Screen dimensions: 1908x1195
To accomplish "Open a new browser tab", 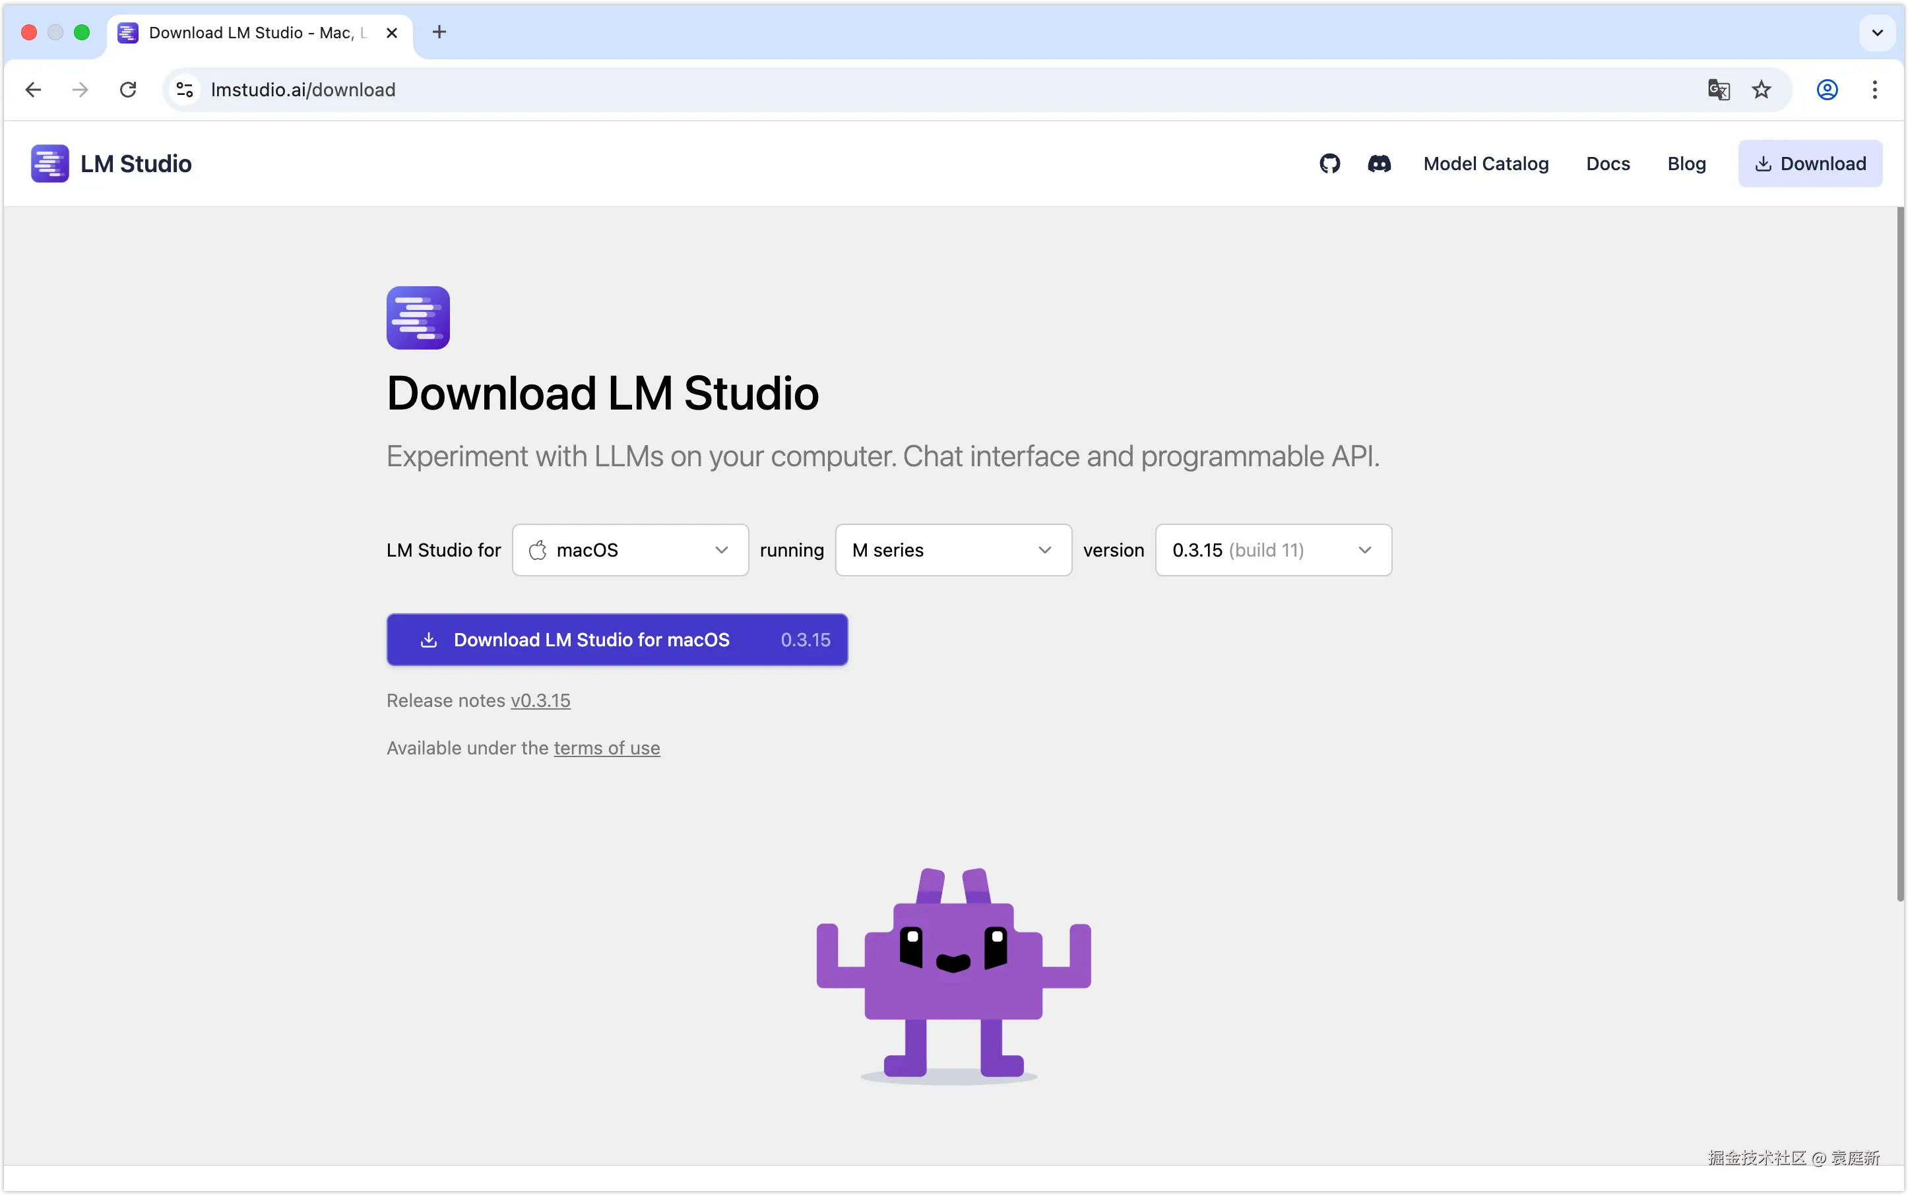I will point(439,32).
